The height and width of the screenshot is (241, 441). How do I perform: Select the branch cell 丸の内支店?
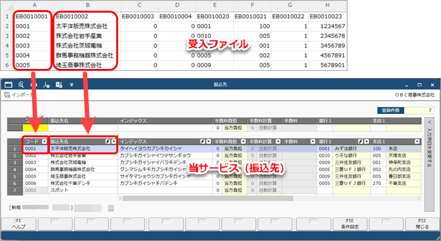[404, 170]
